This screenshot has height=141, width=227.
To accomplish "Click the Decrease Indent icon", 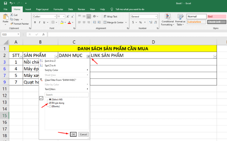I will tap(95, 22).
